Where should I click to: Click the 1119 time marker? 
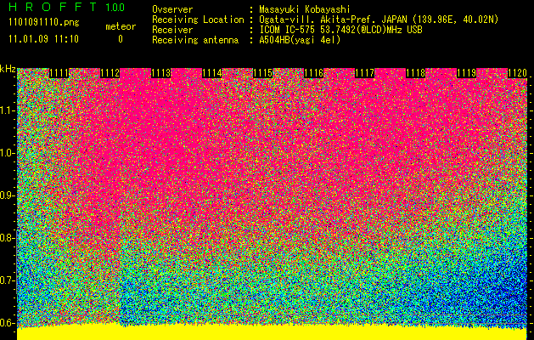(x=466, y=73)
